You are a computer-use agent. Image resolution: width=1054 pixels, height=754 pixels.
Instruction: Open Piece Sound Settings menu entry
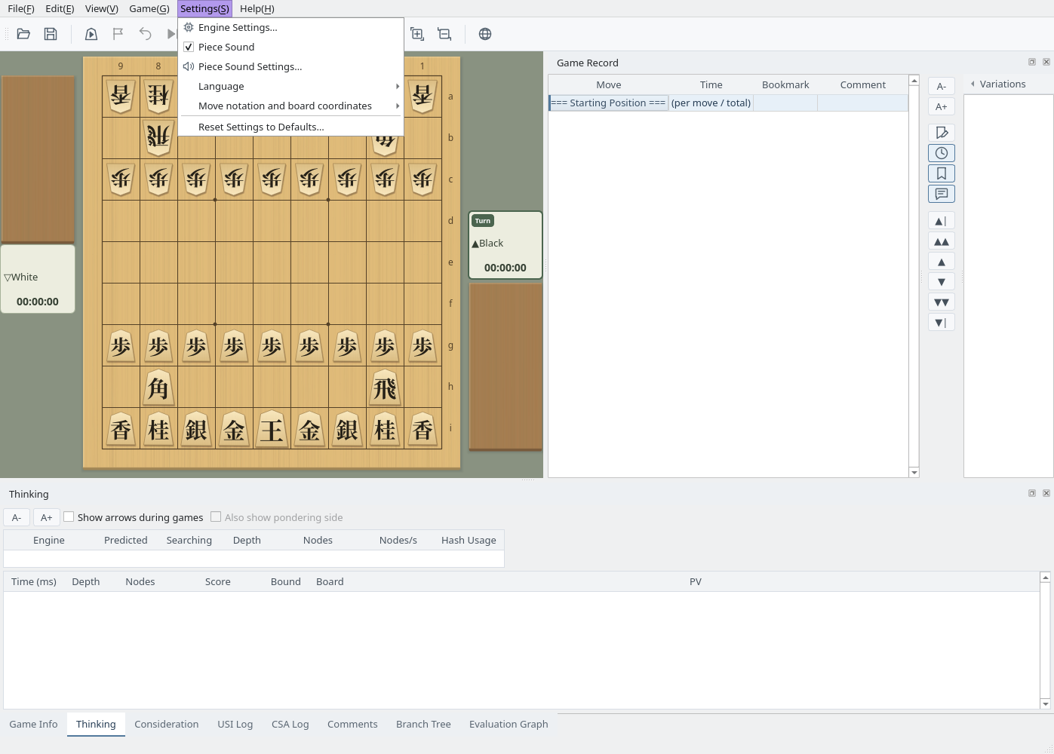click(290, 66)
